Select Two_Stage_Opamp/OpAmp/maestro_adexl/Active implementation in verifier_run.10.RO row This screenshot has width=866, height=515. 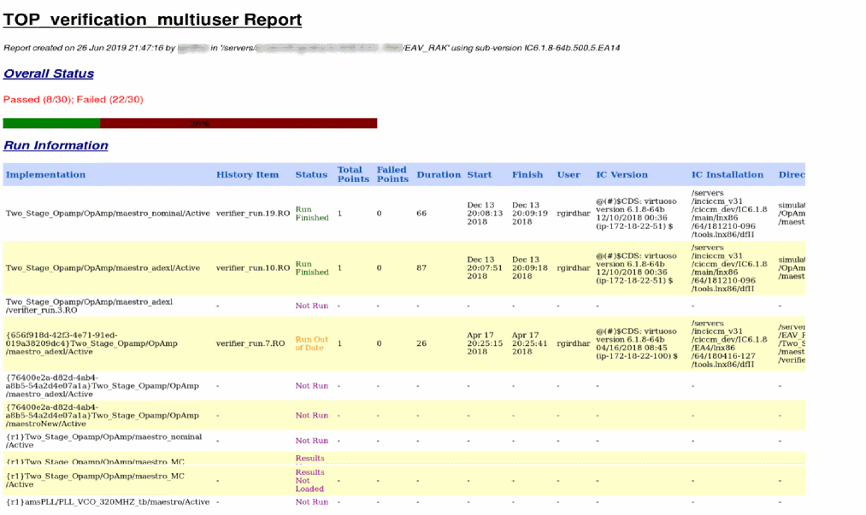click(x=103, y=267)
